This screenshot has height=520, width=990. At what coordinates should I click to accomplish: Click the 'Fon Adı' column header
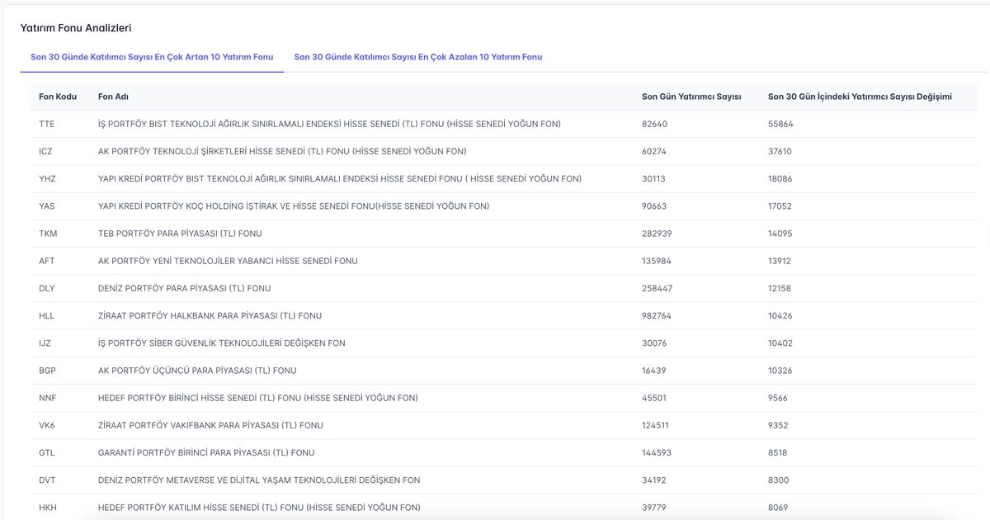point(113,97)
